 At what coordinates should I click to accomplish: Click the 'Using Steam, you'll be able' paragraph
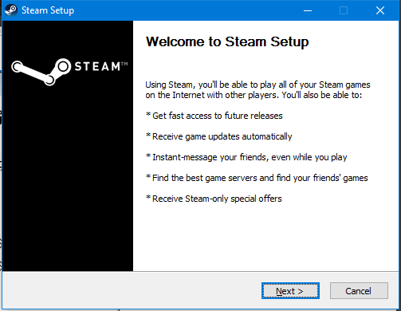258,90
